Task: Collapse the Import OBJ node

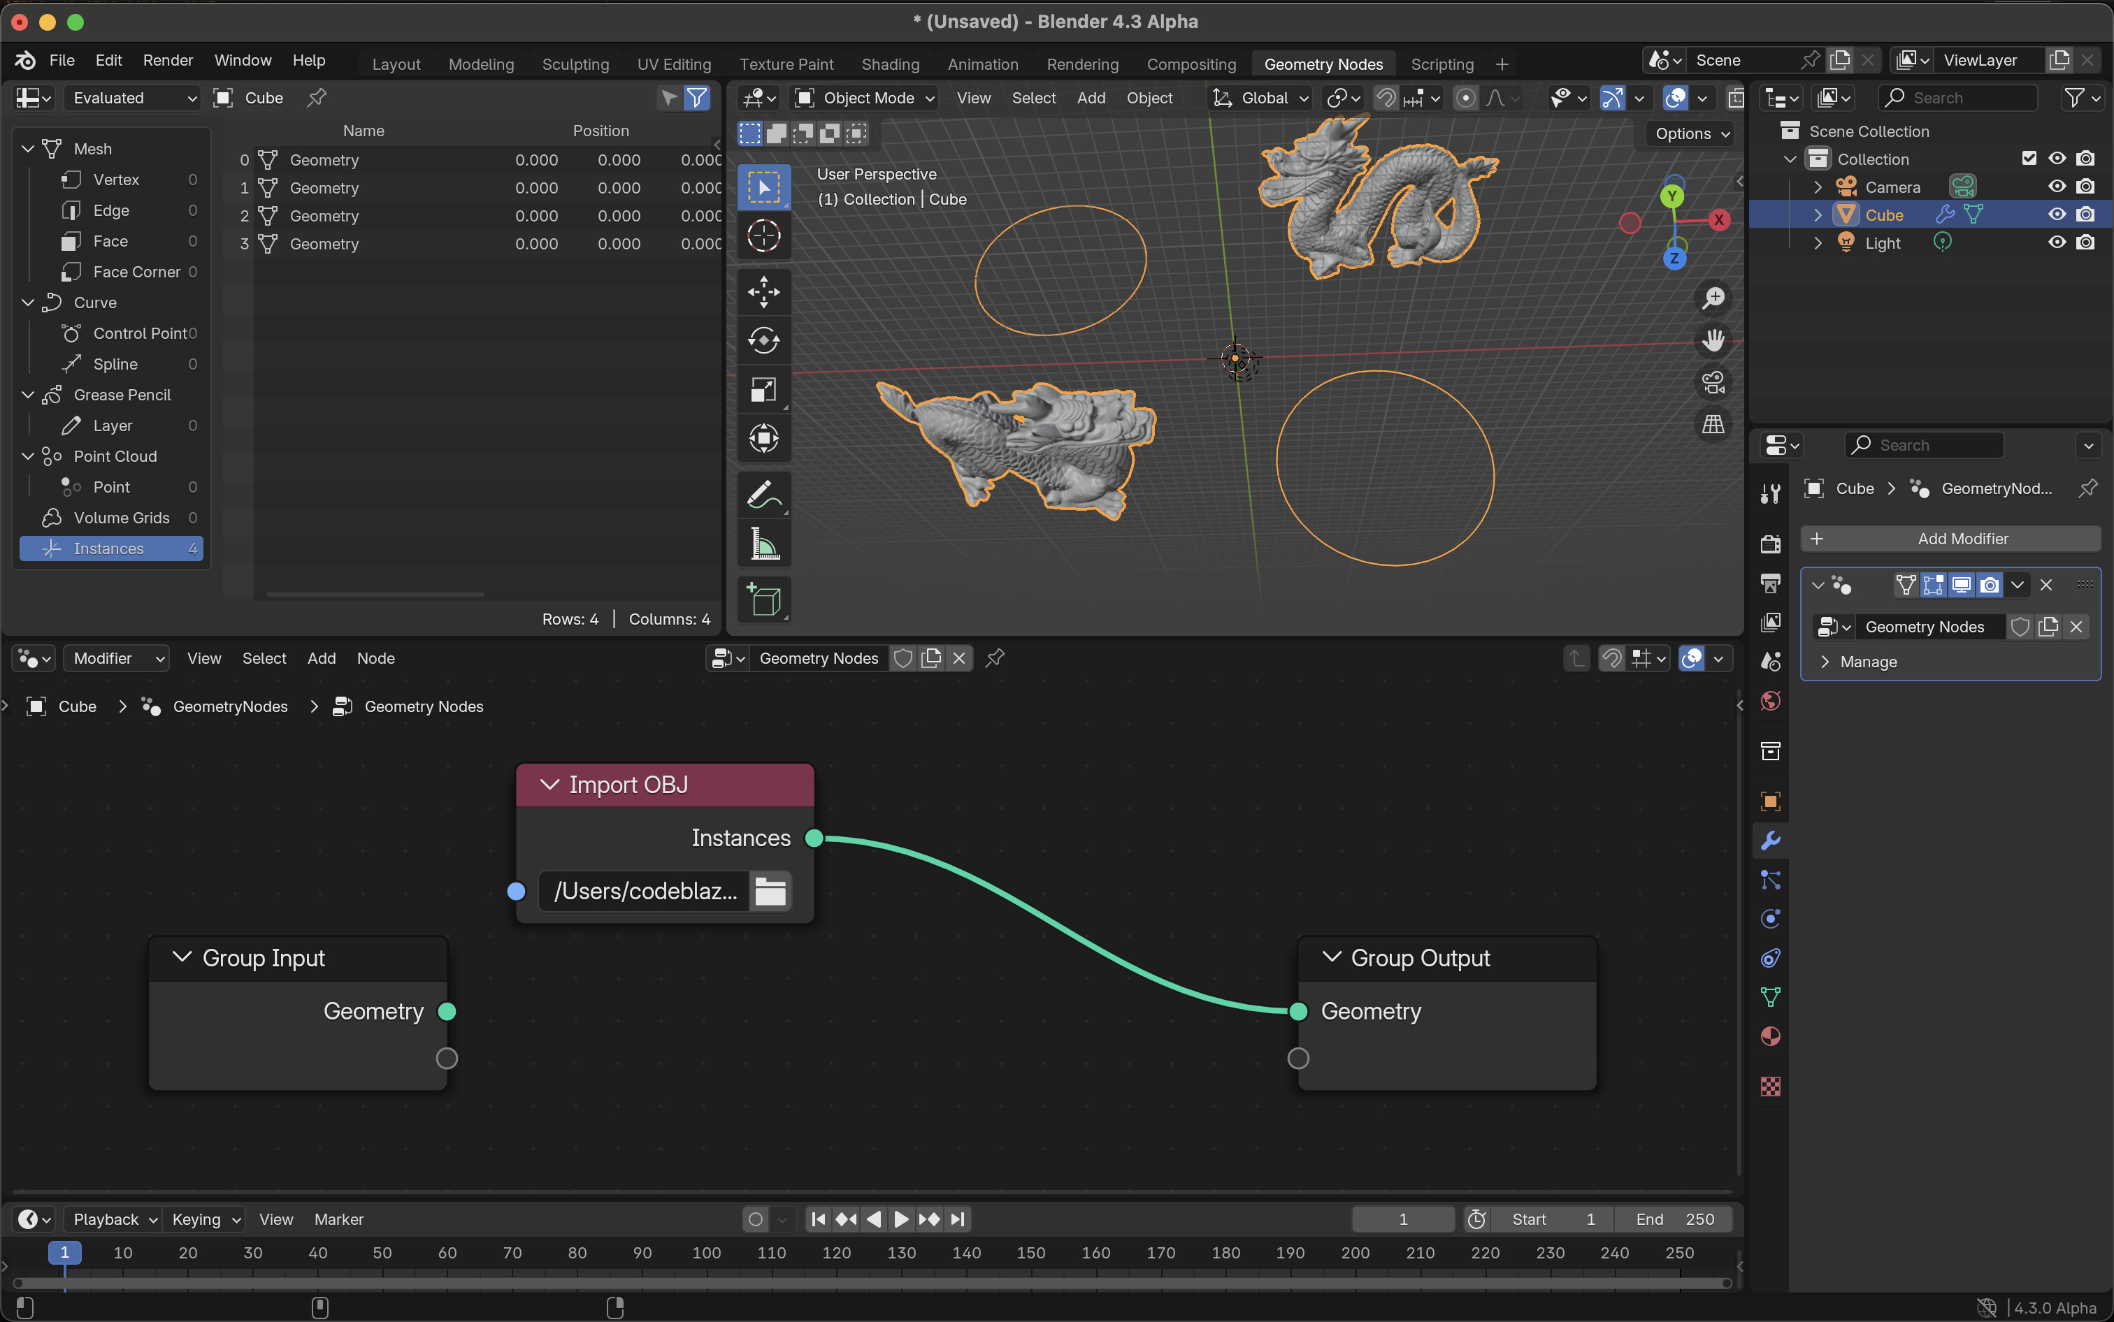Action: click(549, 784)
